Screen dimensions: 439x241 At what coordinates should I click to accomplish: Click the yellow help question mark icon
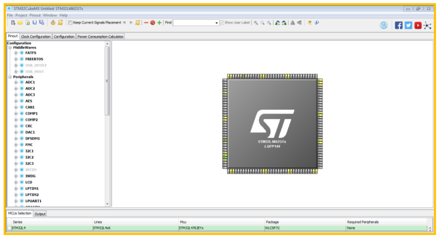[309, 23]
